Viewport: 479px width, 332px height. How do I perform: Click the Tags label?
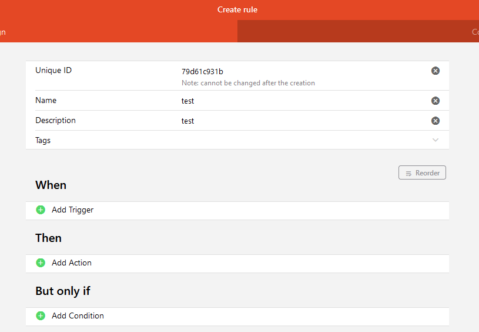tap(43, 141)
